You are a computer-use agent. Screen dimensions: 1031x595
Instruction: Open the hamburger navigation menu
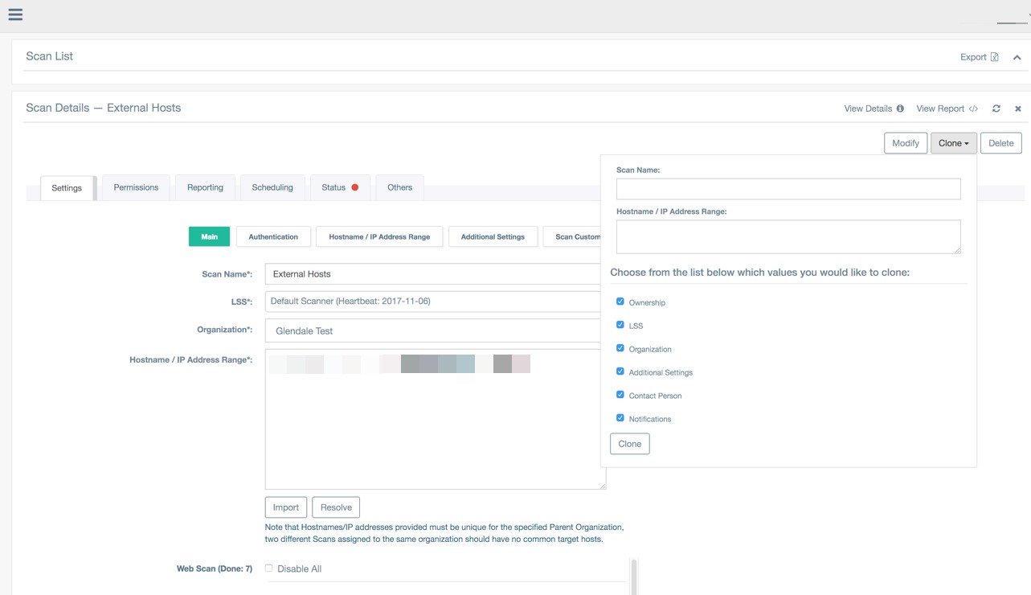tap(15, 14)
